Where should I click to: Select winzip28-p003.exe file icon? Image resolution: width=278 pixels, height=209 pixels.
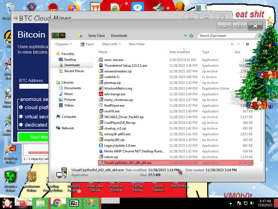(101, 134)
